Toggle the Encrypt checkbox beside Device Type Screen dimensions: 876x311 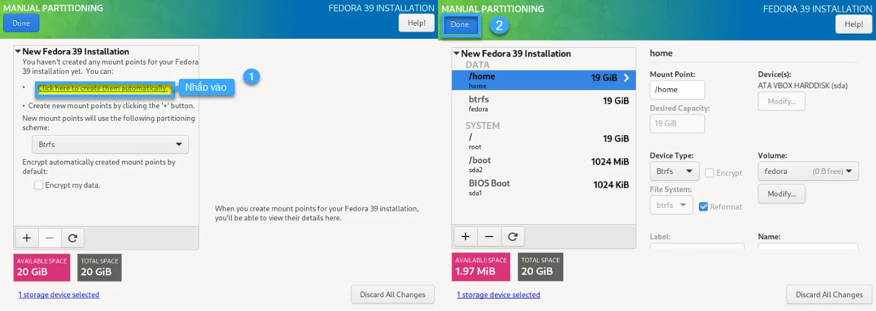click(710, 173)
